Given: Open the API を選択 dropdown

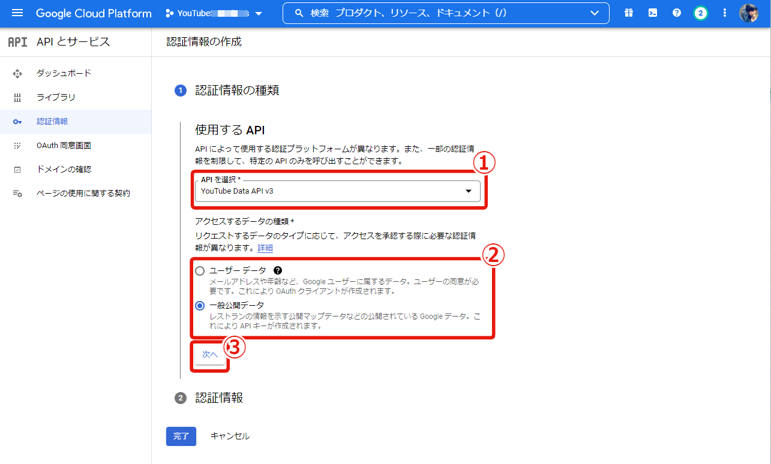Looking at the screenshot, I should point(337,191).
